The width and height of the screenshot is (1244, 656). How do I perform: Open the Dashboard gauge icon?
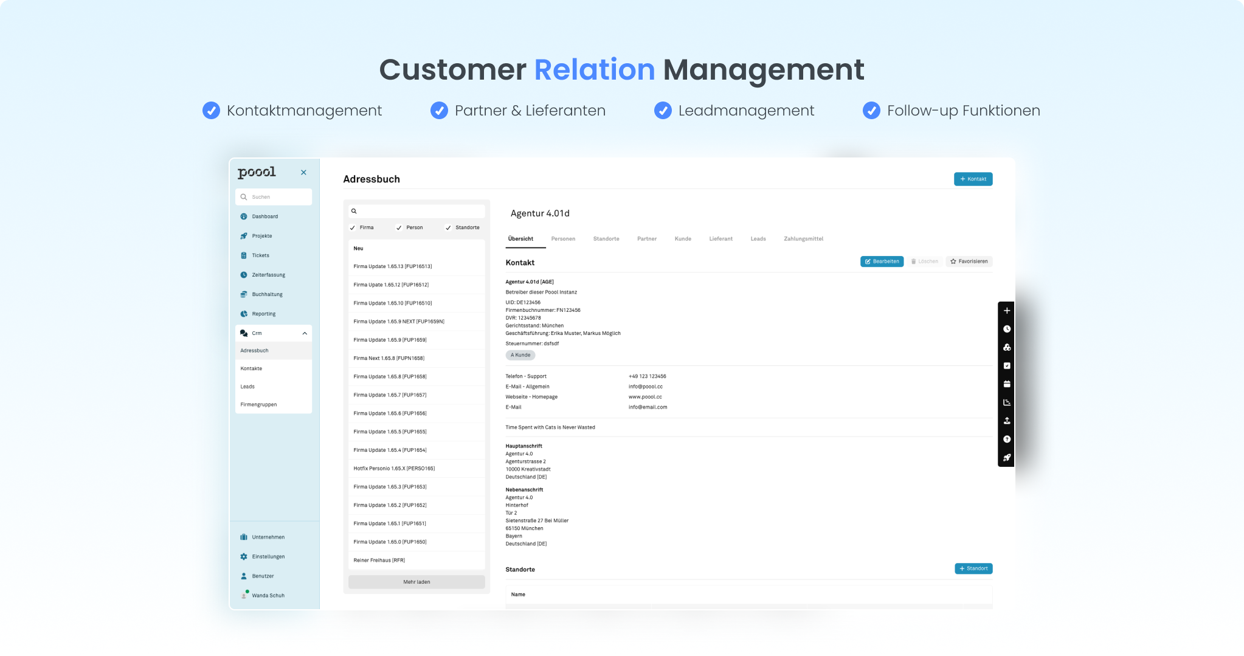pos(244,216)
